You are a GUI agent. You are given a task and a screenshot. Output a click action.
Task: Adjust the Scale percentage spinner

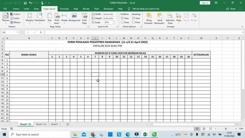coord(113,22)
